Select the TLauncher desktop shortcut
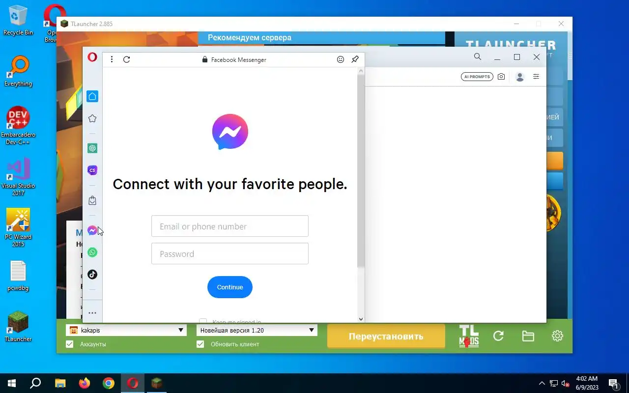 (18, 327)
